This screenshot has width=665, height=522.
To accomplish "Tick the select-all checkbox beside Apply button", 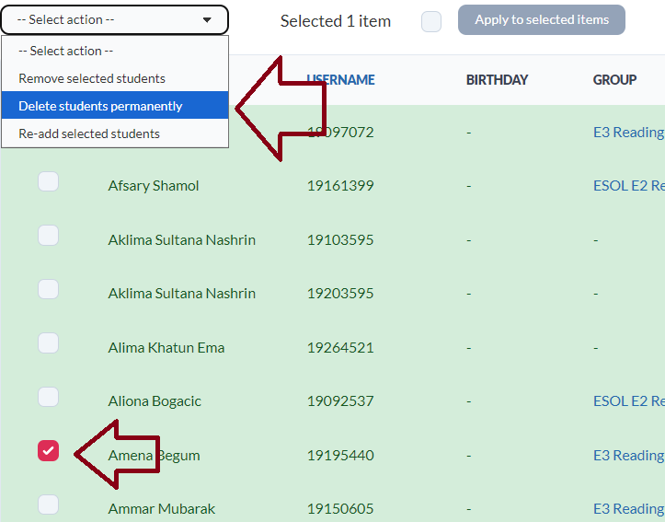I will [x=431, y=21].
